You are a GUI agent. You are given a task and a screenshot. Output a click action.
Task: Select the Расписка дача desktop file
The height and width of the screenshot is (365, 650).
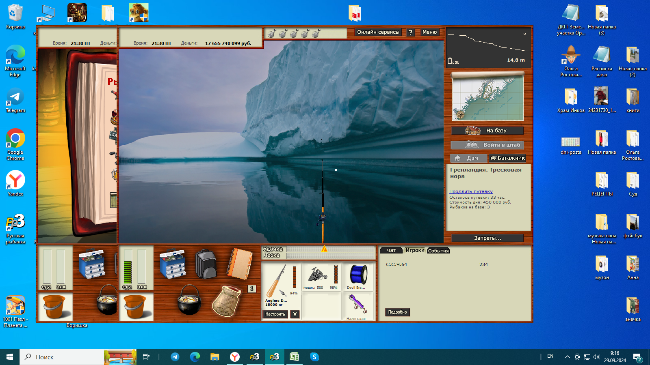pyautogui.click(x=602, y=61)
